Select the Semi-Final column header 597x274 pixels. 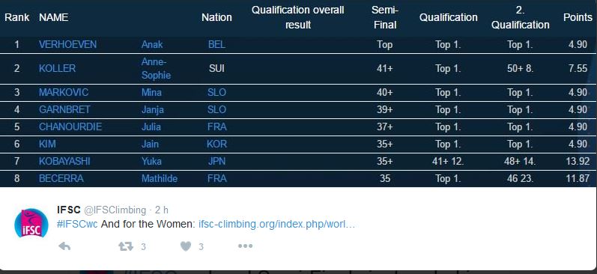385,17
